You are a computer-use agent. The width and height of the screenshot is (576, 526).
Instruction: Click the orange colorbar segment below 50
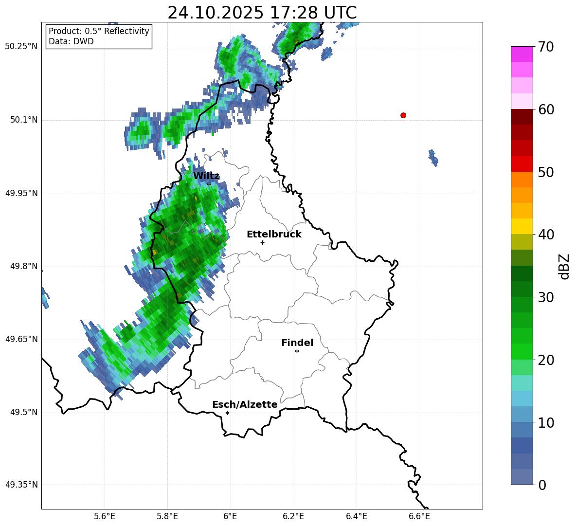pos(522,180)
